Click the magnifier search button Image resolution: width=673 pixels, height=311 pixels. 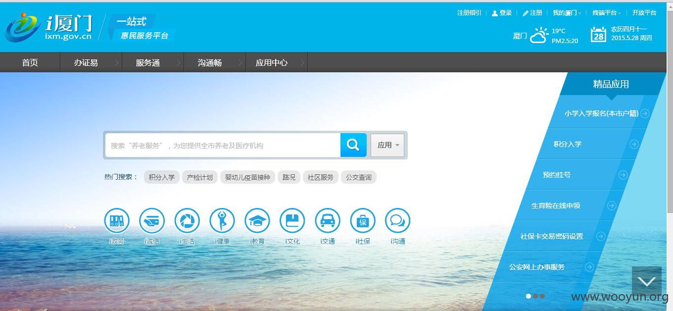(x=353, y=145)
